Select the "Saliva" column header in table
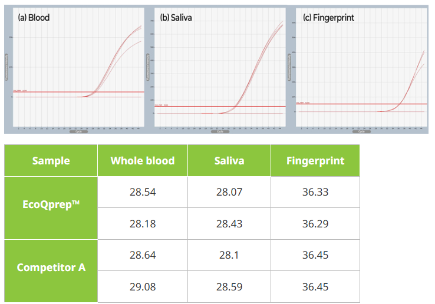Screen dimensions: 435x304 point(229,161)
